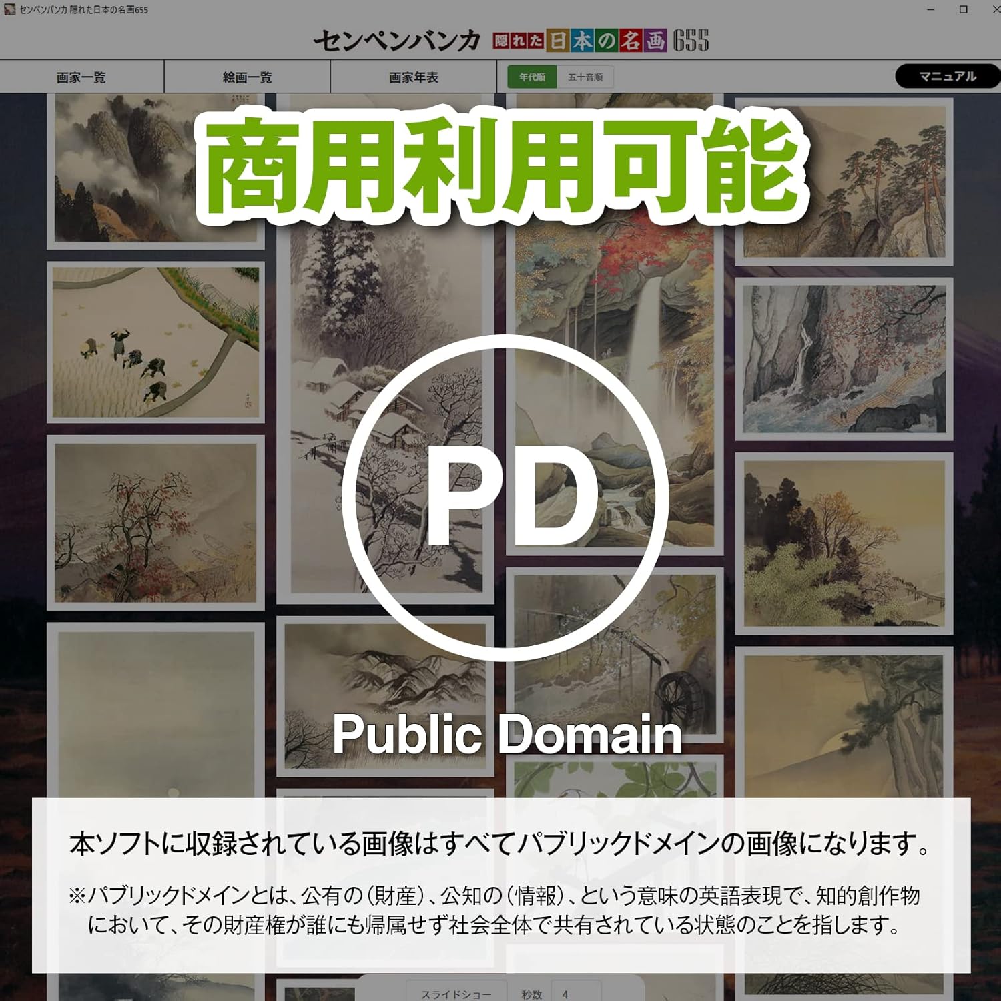Open the gorge with red maple painting
This screenshot has width=1001, height=1001.
tap(844, 359)
